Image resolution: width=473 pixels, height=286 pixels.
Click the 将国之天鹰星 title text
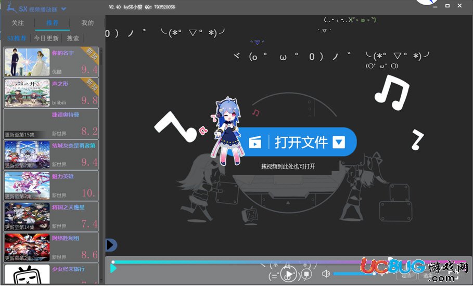point(68,207)
